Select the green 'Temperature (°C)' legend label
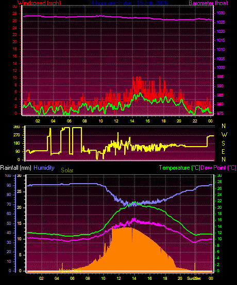Screen dimensions: 237x285 (179, 168)
